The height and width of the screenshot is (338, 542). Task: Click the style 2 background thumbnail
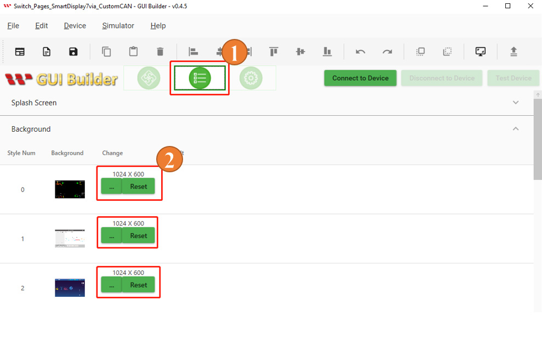pos(70,288)
